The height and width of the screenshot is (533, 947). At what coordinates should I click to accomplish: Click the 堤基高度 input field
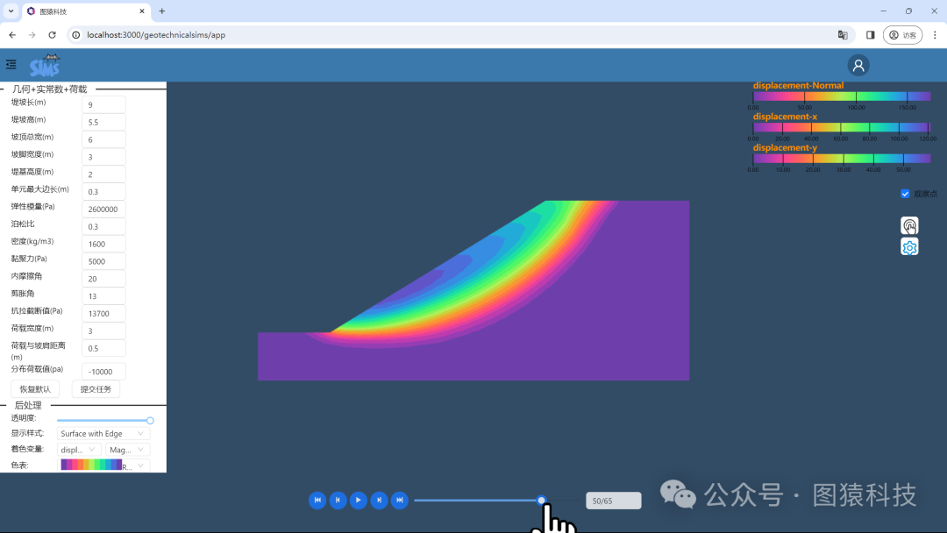(103, 174)
